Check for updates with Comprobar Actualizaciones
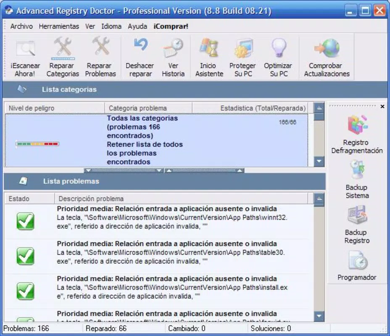Viewport: 390px width, 336px height. [x=327, y=58]
